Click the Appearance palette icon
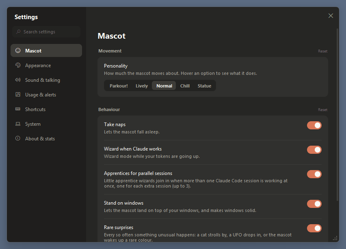This screenshot has height=249, width=346. point(18,65)
